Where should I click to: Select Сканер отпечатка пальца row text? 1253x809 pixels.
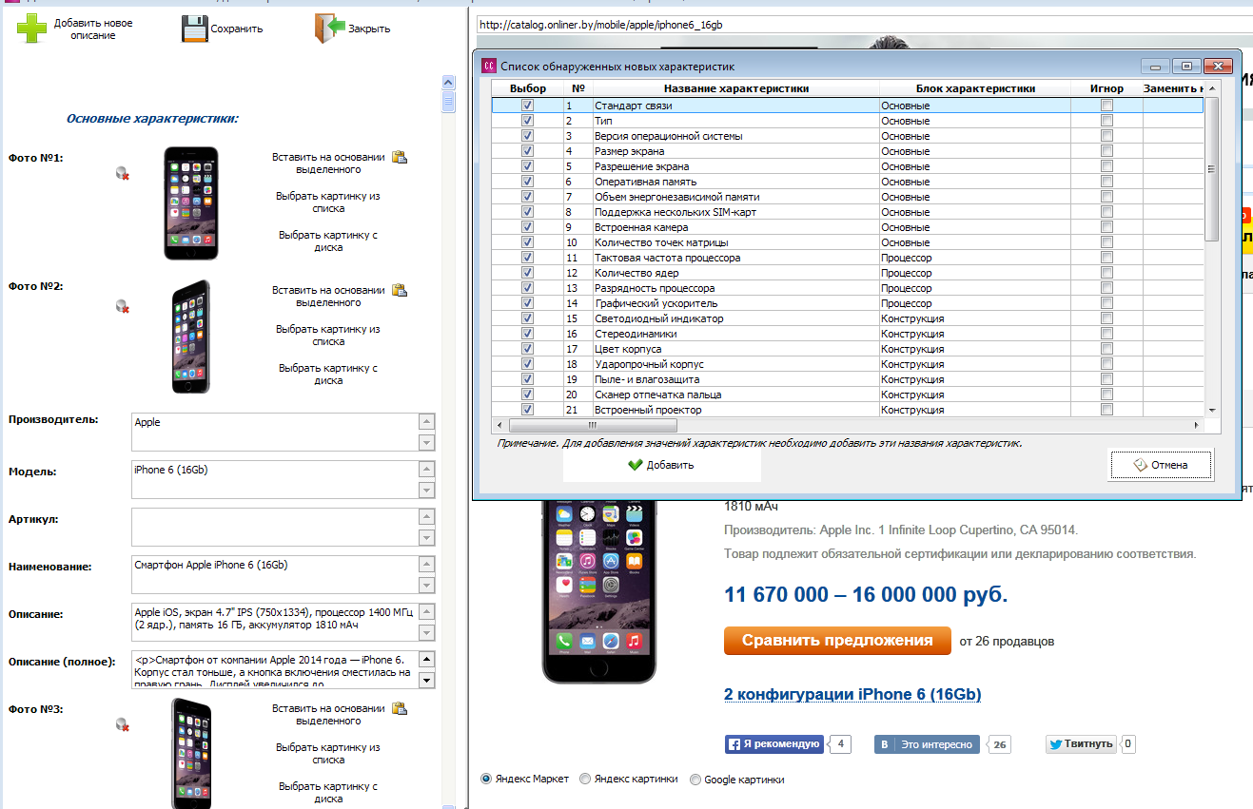pyautogui.click(x=658, y=395)
